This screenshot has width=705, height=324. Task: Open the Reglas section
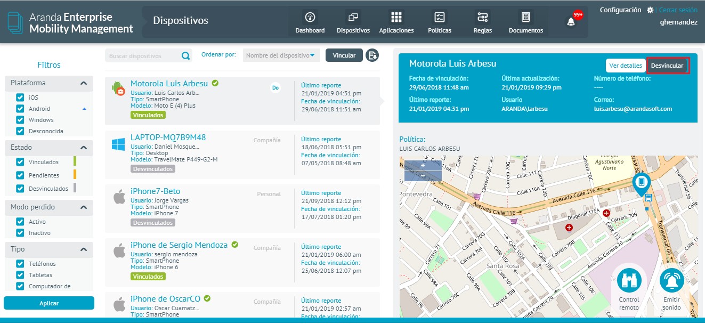click(483, 22)
